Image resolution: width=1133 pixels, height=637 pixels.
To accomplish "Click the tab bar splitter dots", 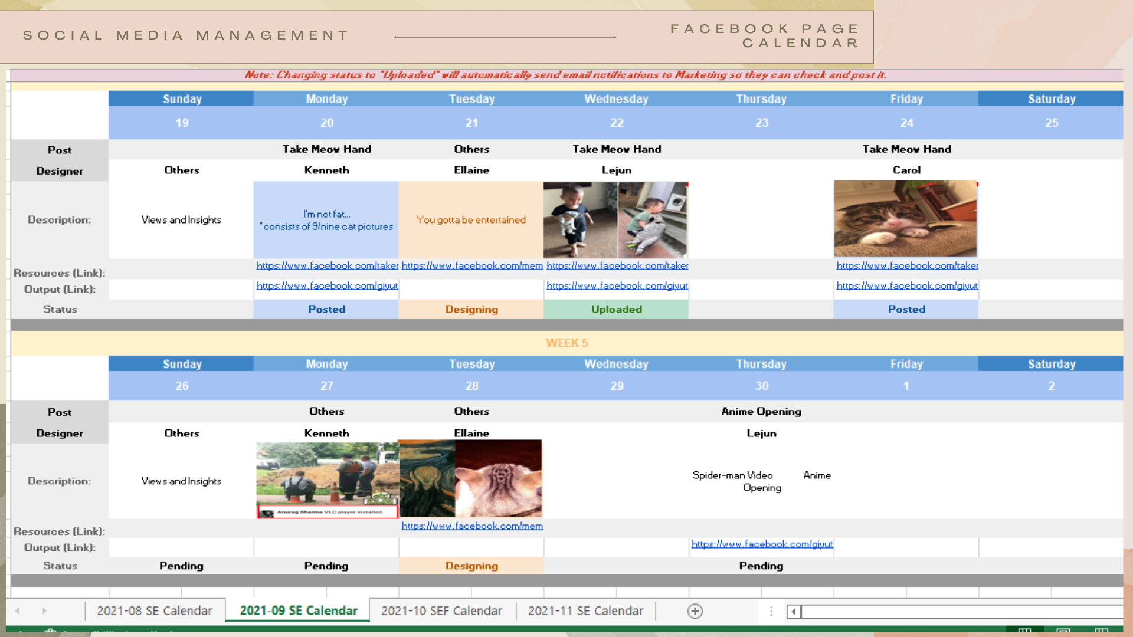I will [771, 611].
